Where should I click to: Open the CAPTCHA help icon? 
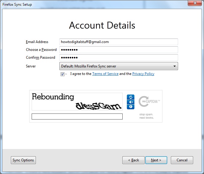pos(130,107)
